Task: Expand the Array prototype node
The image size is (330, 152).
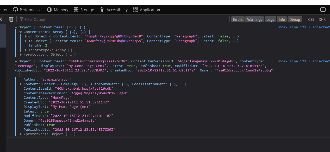Action: tap(26, 50)
